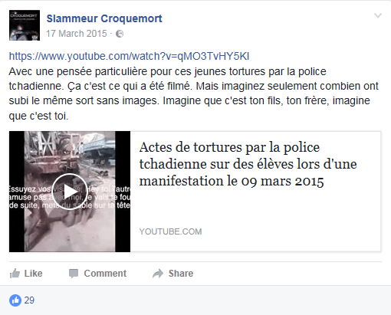The height and width of the screenshot is (315, 391).
Task: Click the French subtitle text on the video thumbnail
Action: click(70, 197)
